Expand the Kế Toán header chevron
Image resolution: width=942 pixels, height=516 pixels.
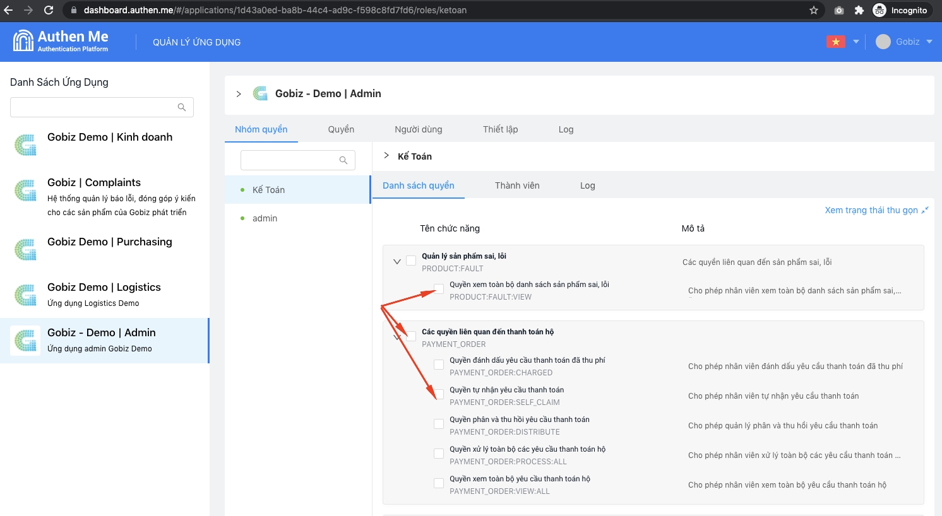coord(386,156)
